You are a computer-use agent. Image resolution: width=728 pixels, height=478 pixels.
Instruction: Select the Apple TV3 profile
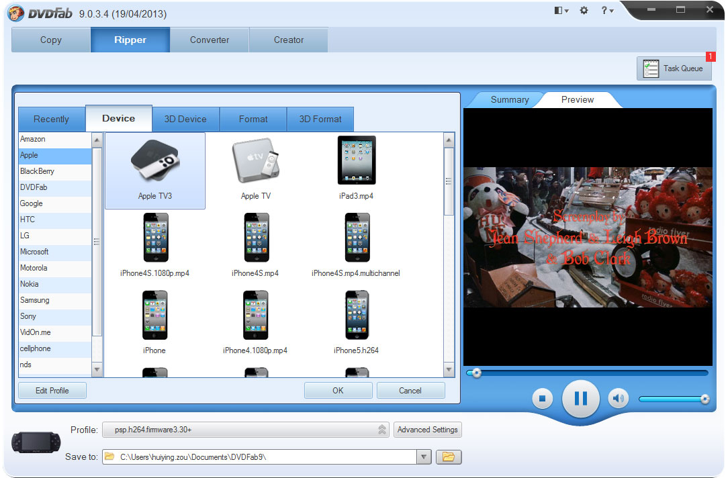click(155, 169)
